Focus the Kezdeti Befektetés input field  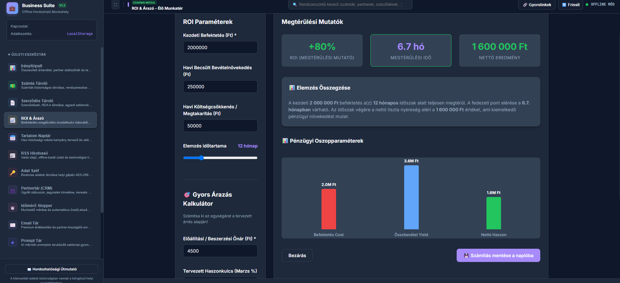(220, 48)
